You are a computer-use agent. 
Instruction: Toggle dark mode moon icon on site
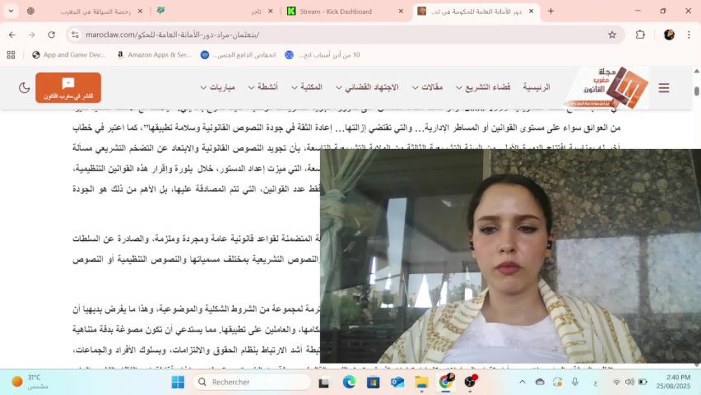pyautogui.click(x=24, y=88)
